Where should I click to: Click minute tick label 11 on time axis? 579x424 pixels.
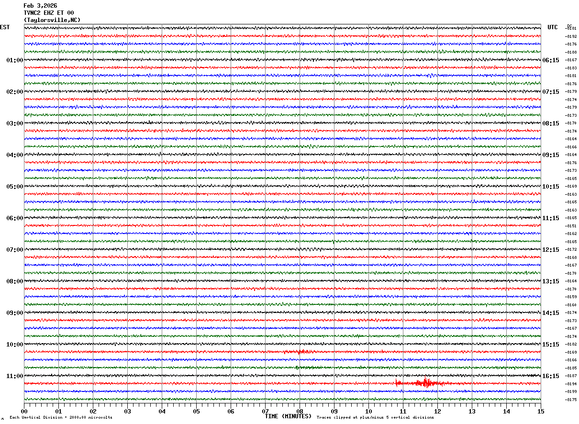click(x=403, y=411)
